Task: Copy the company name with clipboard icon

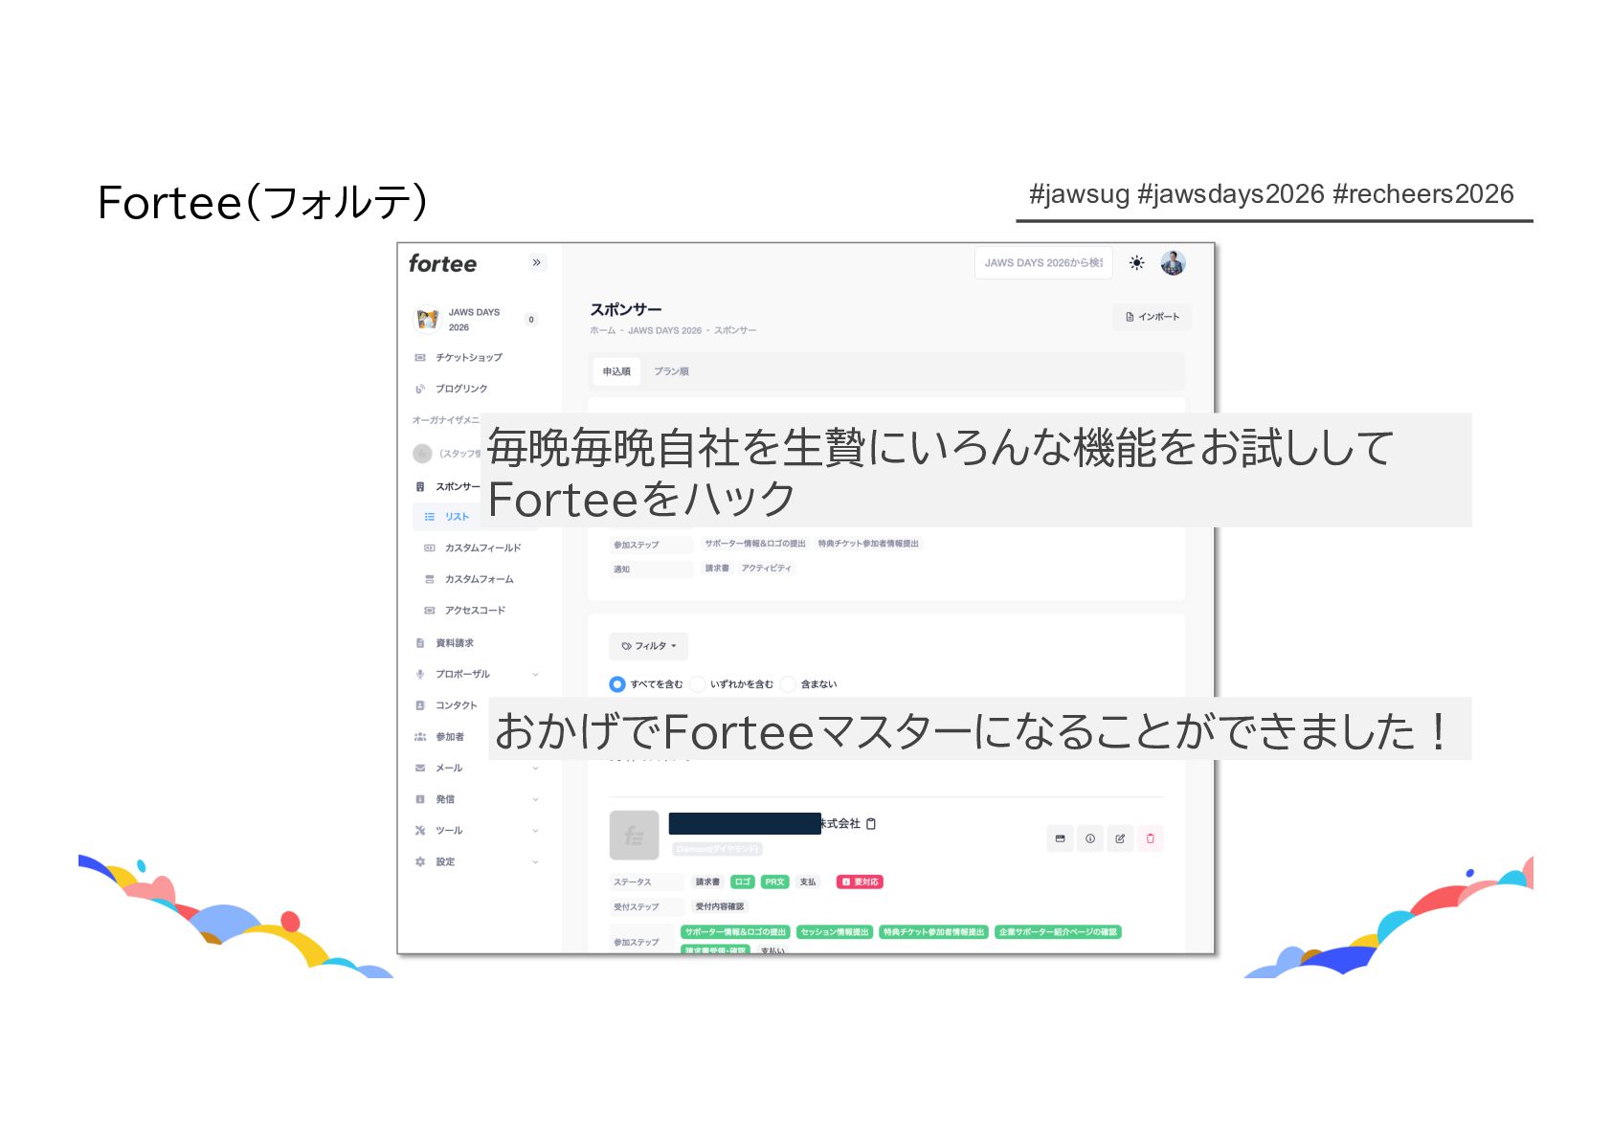Action: point(871,823)
